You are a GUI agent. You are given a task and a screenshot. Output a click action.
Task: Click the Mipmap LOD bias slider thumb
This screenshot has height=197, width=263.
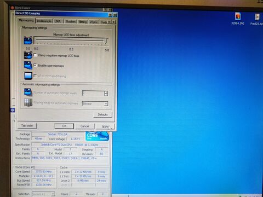coord(105,41)
